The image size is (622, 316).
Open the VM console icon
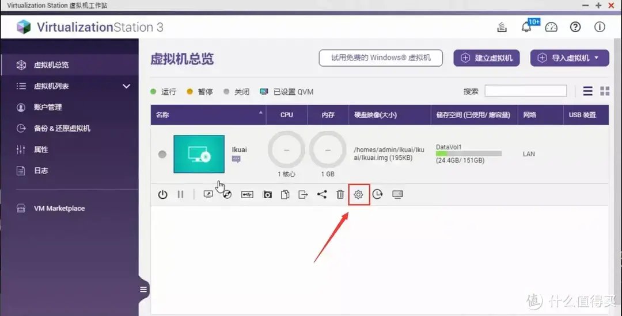pyautogui.click(x=208, y=195)
